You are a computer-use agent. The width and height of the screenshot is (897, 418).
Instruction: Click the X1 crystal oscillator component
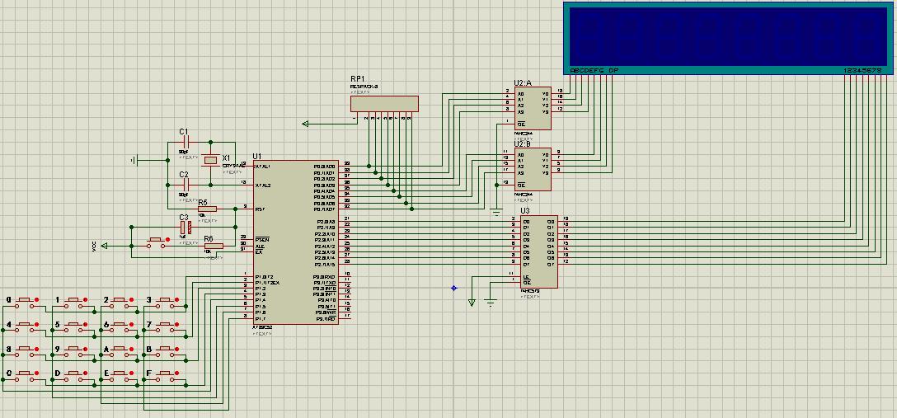(x=212, y=158)
